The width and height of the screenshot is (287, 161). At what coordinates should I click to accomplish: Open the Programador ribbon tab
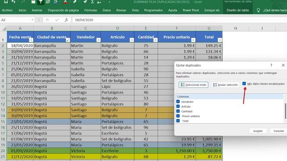[153, 10]
